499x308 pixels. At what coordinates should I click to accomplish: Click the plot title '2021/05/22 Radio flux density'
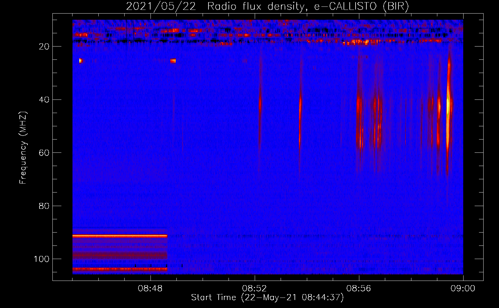267,6
